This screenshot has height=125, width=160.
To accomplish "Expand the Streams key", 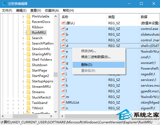I will [x=23, y=92].
